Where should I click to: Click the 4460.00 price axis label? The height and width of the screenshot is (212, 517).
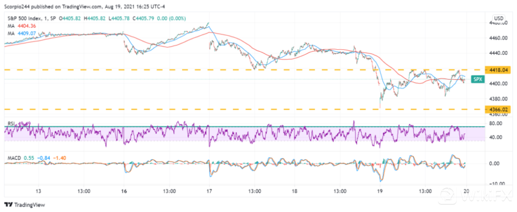[x=499, y=38]
